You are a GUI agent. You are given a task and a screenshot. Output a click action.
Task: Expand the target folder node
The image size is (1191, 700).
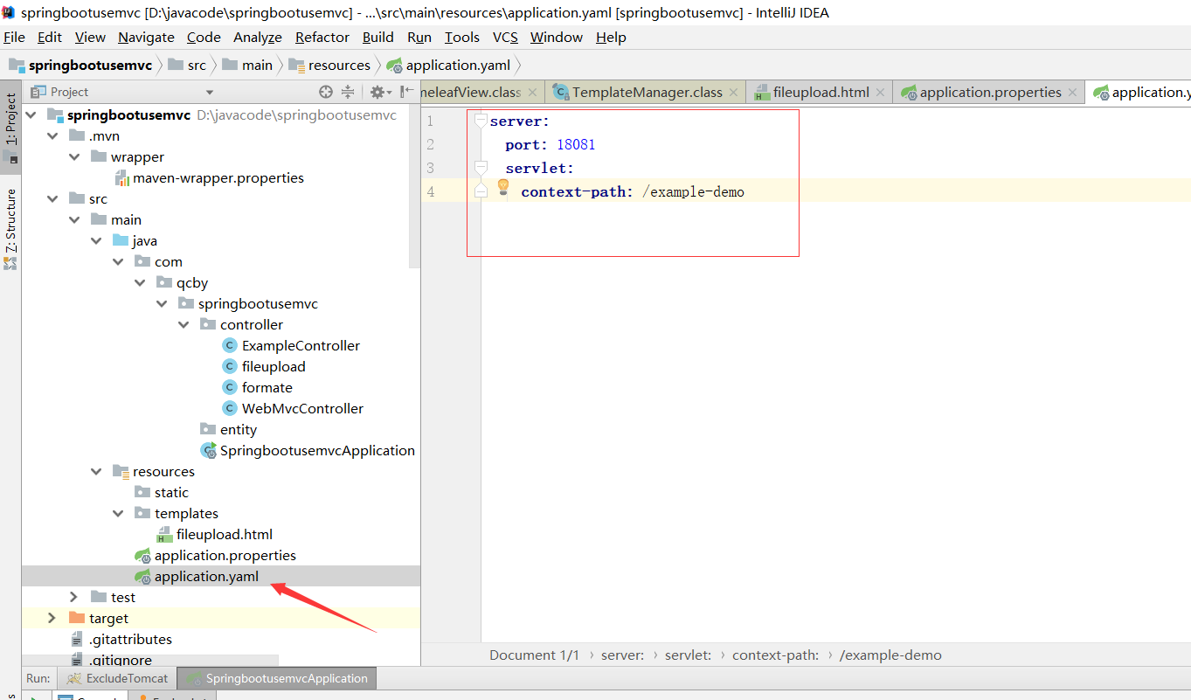click(x=52, y=618)
